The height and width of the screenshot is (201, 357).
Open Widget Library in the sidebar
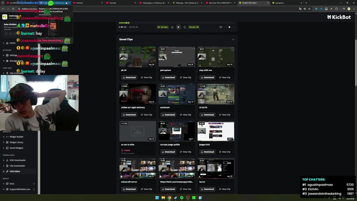(16, 142)
